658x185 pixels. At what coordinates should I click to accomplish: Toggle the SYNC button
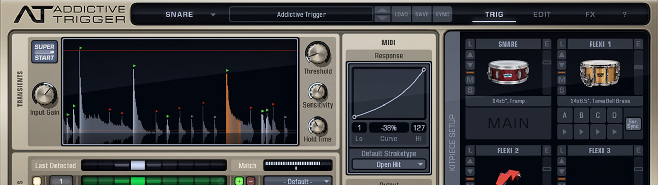pos(442,14)
